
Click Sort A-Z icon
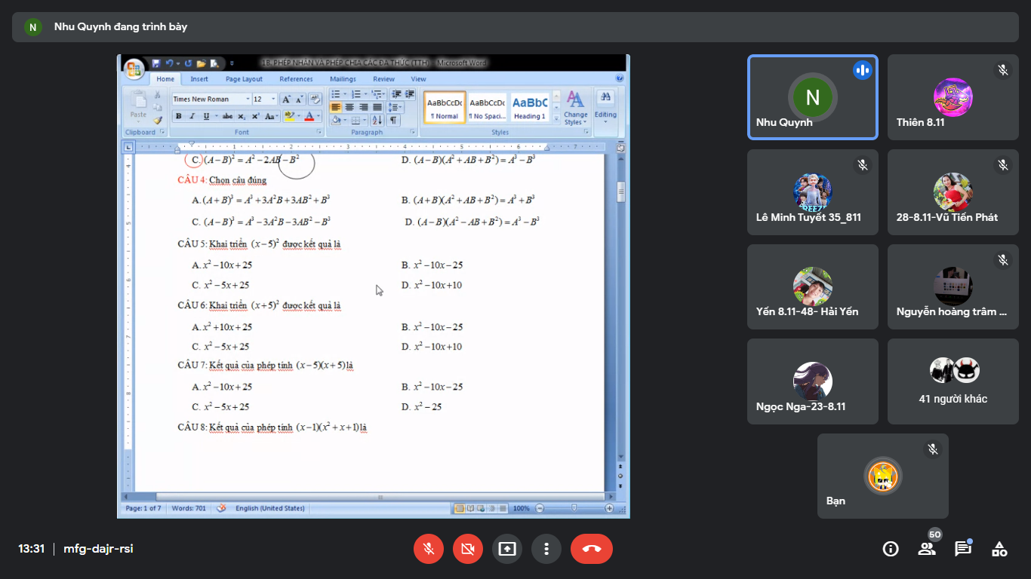(377, 120)
